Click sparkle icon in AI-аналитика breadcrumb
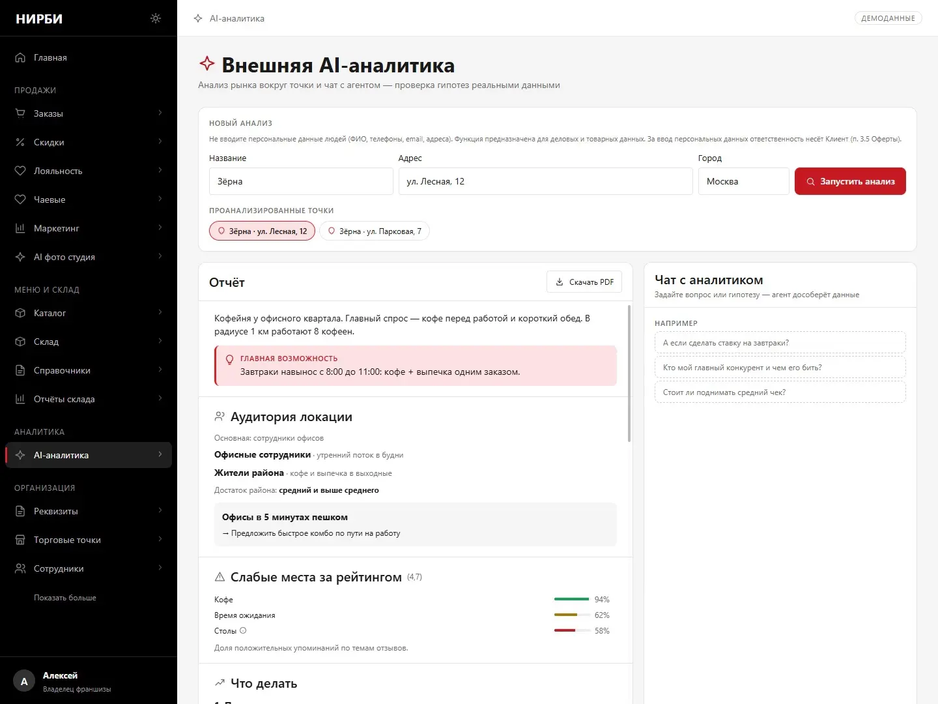The height and width of the screenshot is (704, 938). click(x=198, y=18)
